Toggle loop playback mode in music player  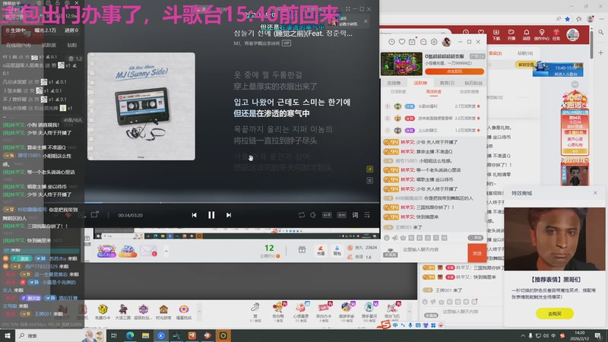click(x=301, y=215)
